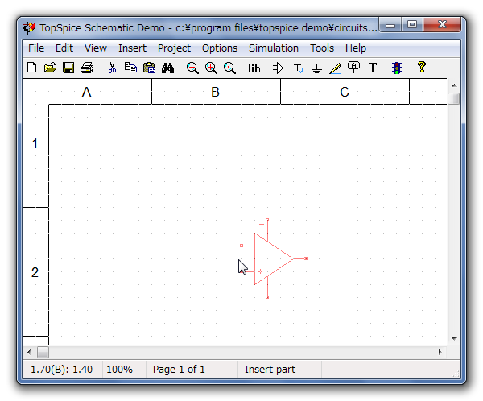Click the op-amp bottom supply pin

click(267, 297)
